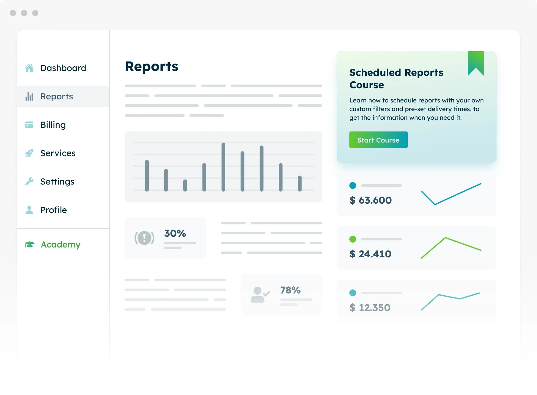537x395 pixels.
Task: Click the Services rocket icon
Action: (29, 153)
